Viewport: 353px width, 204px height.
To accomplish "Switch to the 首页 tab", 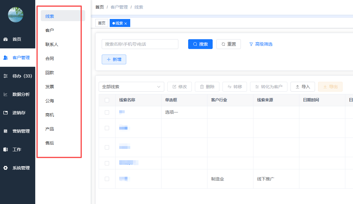I will 102,23.
